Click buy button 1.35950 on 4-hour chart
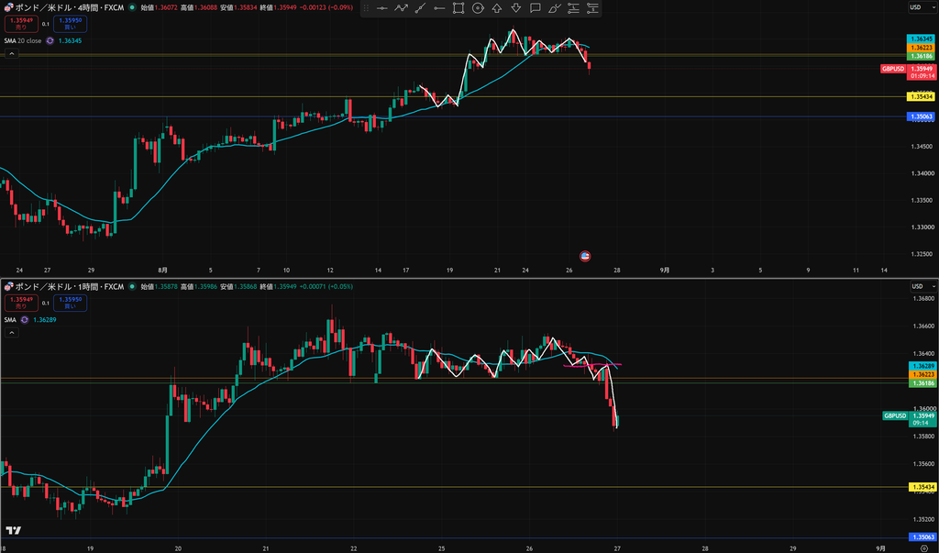This screenshot has width=939, height=553. (70, 23)
